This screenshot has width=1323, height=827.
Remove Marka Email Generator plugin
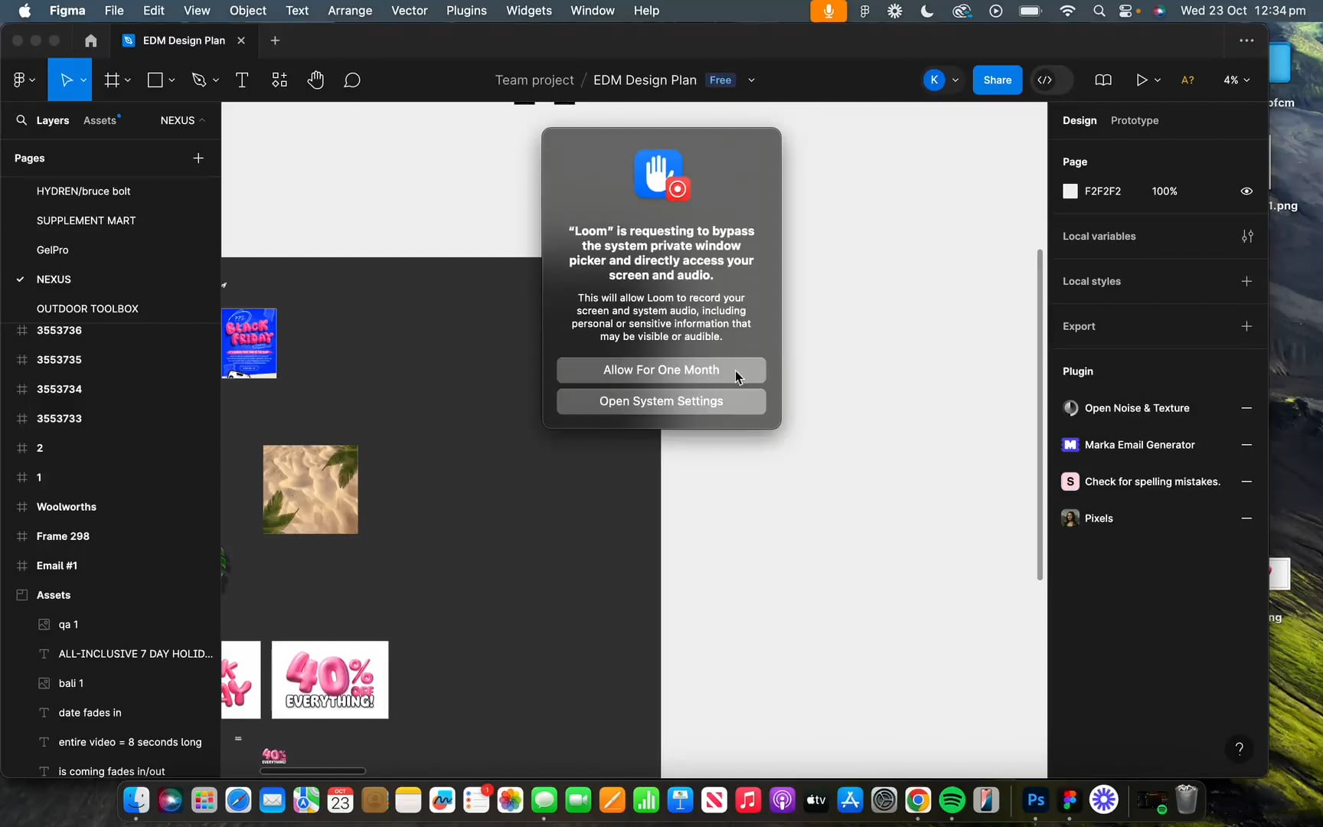coord(1246,445)
